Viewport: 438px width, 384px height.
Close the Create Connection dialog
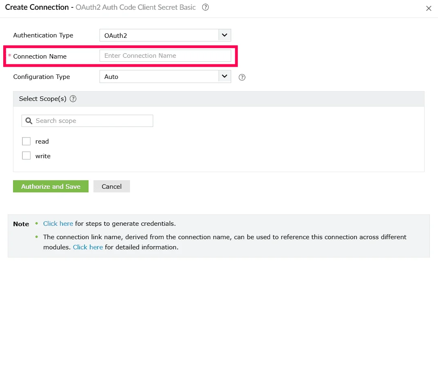pos(429,9)
